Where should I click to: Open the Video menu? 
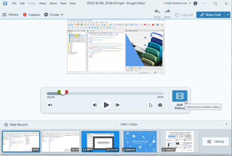[43, 3]
